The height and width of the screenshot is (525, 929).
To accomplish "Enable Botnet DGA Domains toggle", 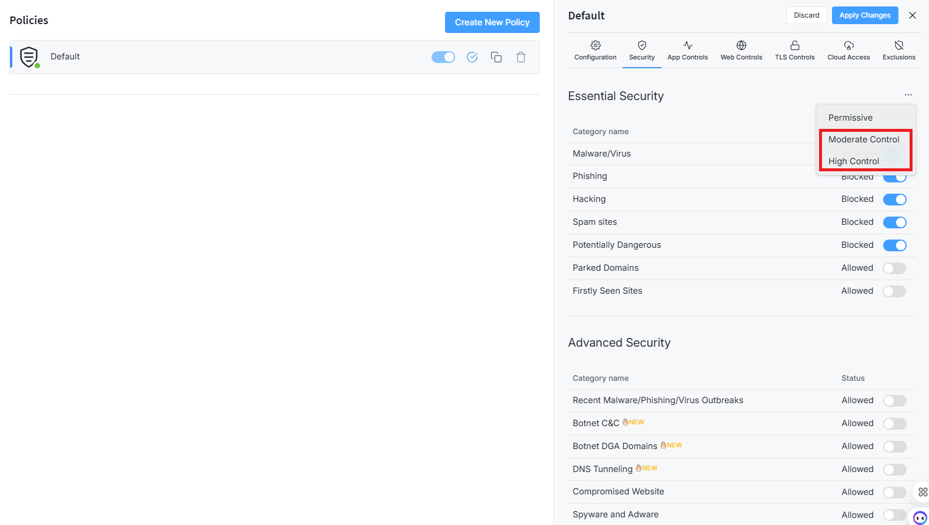I will 894,447.
